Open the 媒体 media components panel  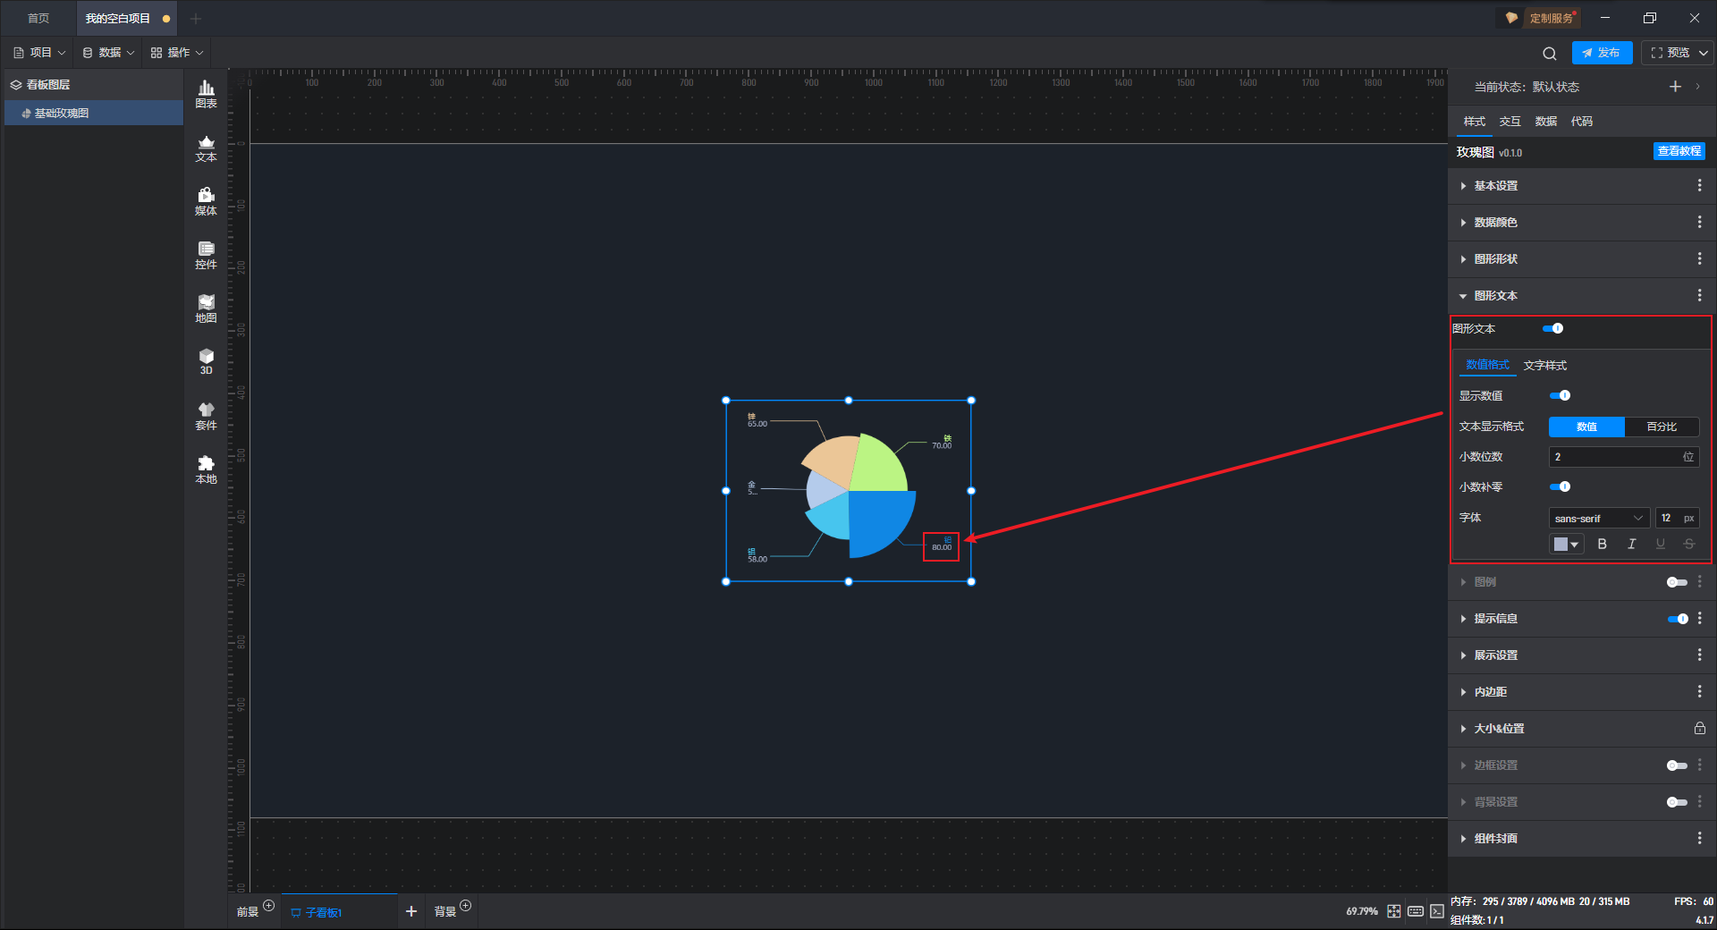(x=206, y=201)
